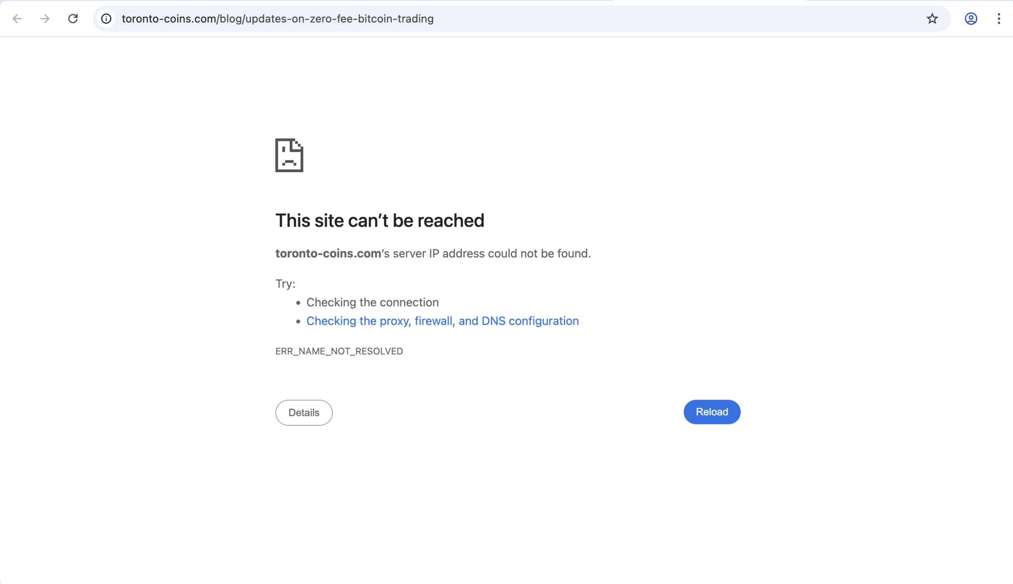Open the Chrome three-dot menu
Viewport: 1013px width, 584px height.
coord(999,19)
